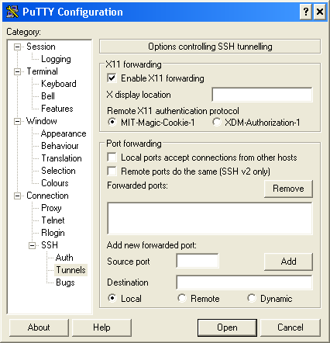Screen dimensions: 330x343
Task: Collapse the Terminal tree node
Action: click(17, 71)
